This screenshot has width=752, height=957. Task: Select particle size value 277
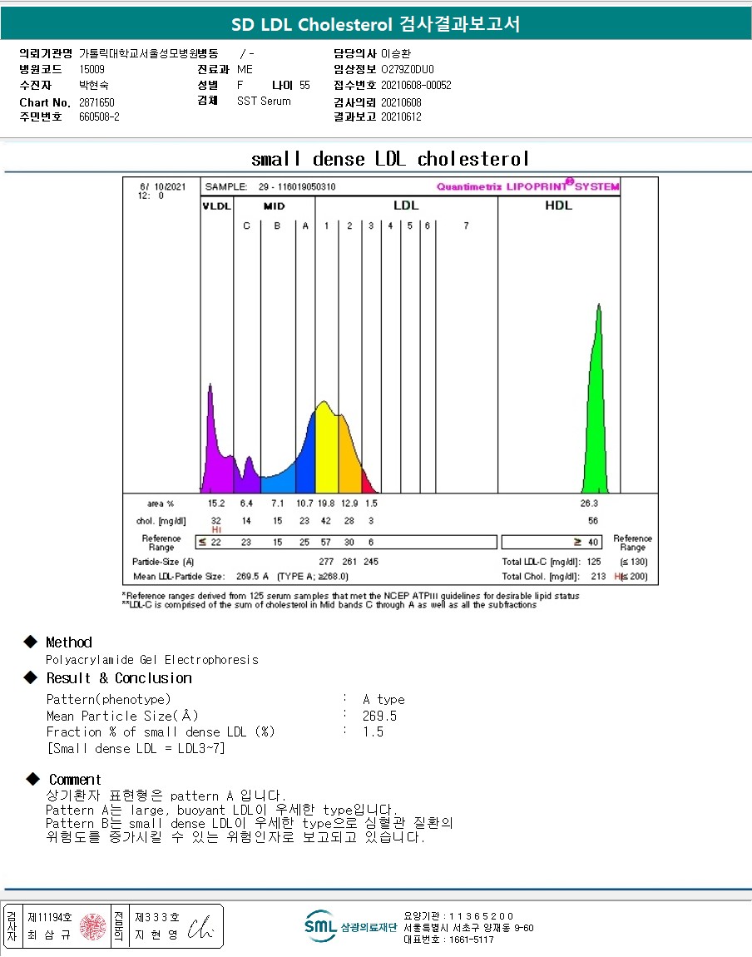[x=326, y=562]
